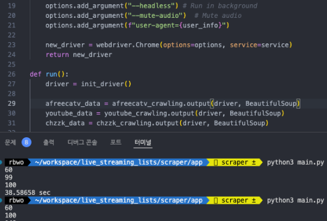Screen dimensions: 327x221
Task: Click the blue 8 problems count badge
Action: point(27,143)
